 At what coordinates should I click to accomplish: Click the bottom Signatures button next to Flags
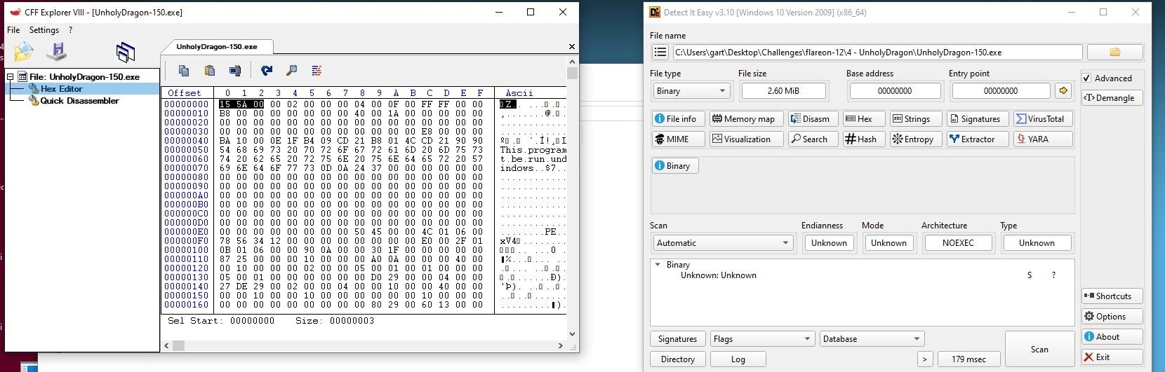677,338
